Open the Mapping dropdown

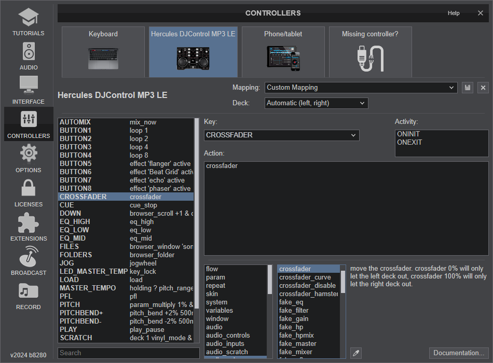361,88
